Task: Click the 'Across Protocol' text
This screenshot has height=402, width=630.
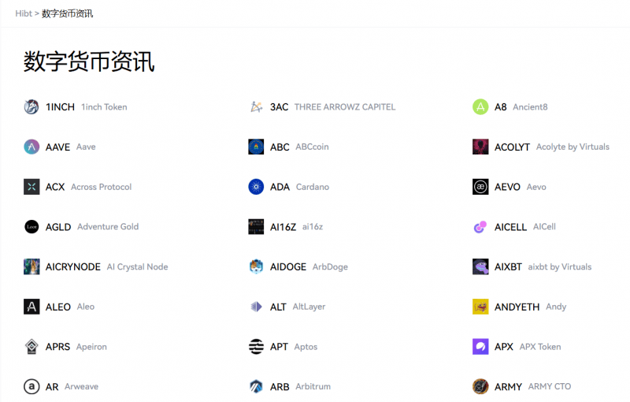Action: click(x=102, y=187)
